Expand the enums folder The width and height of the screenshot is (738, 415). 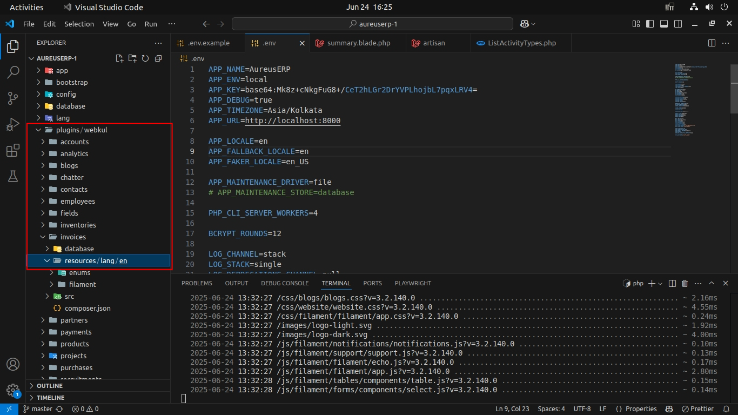click(99, 272)
